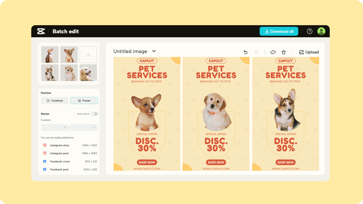Redo the last undone edit
This screenshot has width=363, height=204.
[x=256, y=52]
